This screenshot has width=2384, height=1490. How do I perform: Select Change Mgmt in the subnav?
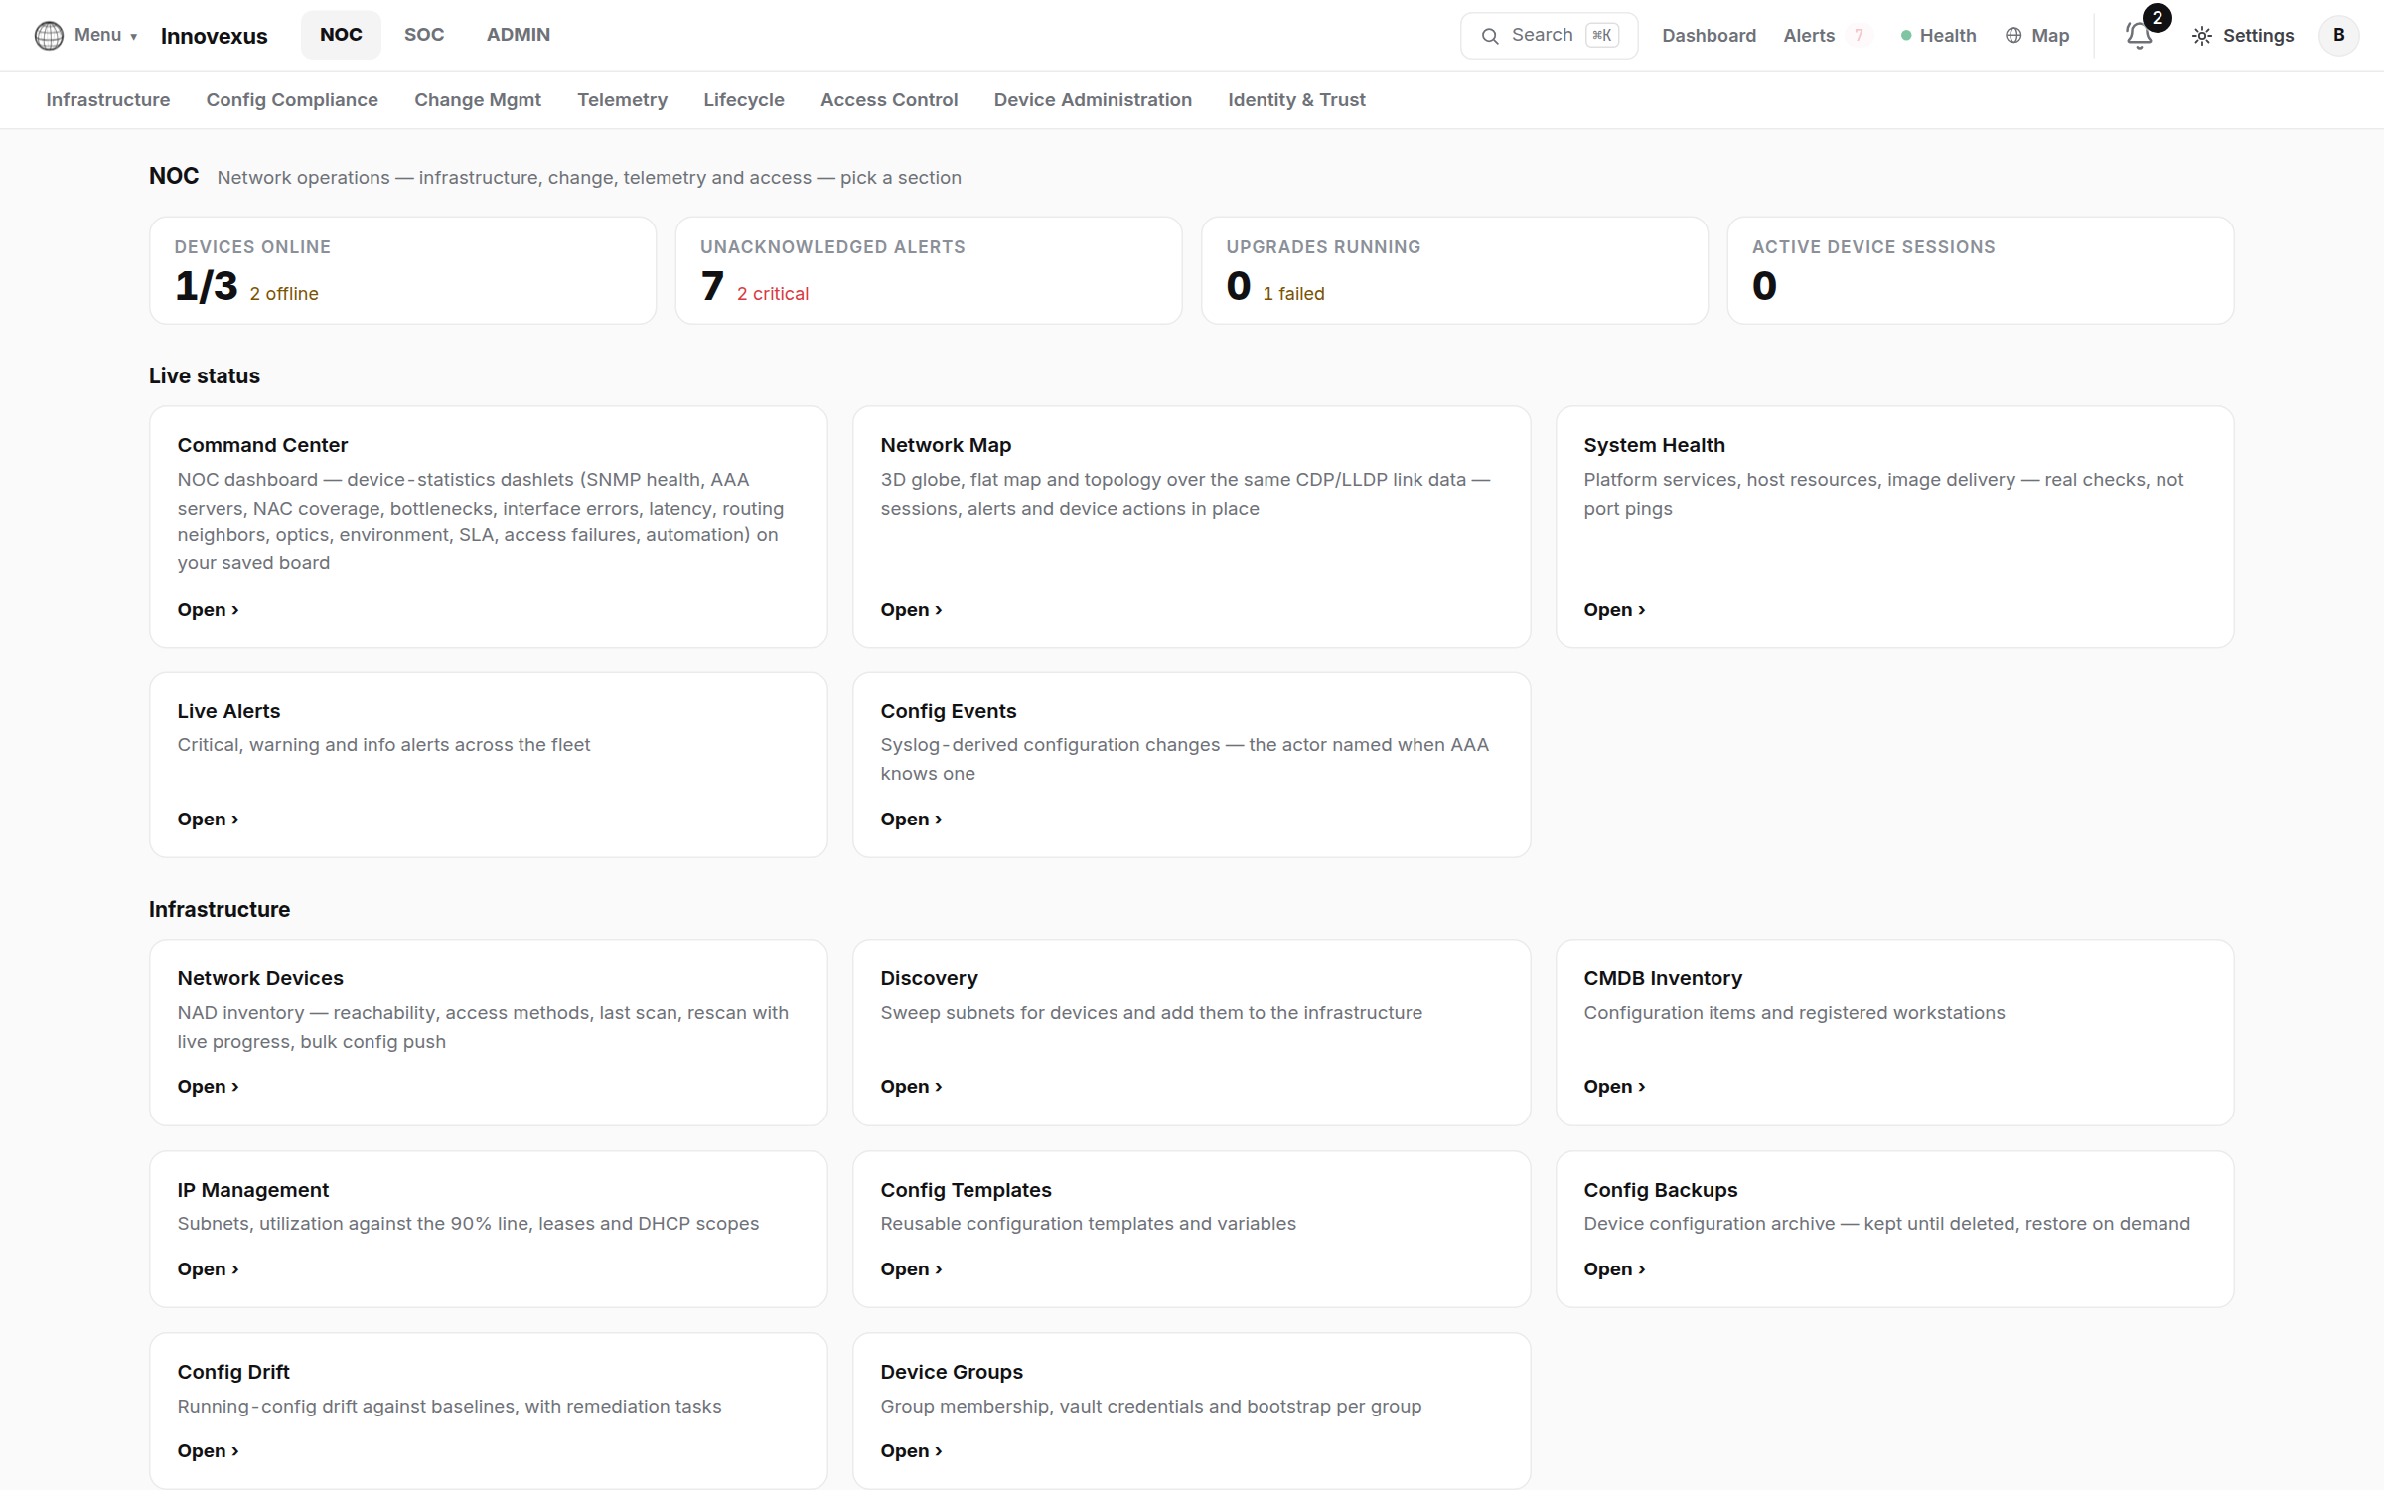pyautogui.click(x=478, y=100)
